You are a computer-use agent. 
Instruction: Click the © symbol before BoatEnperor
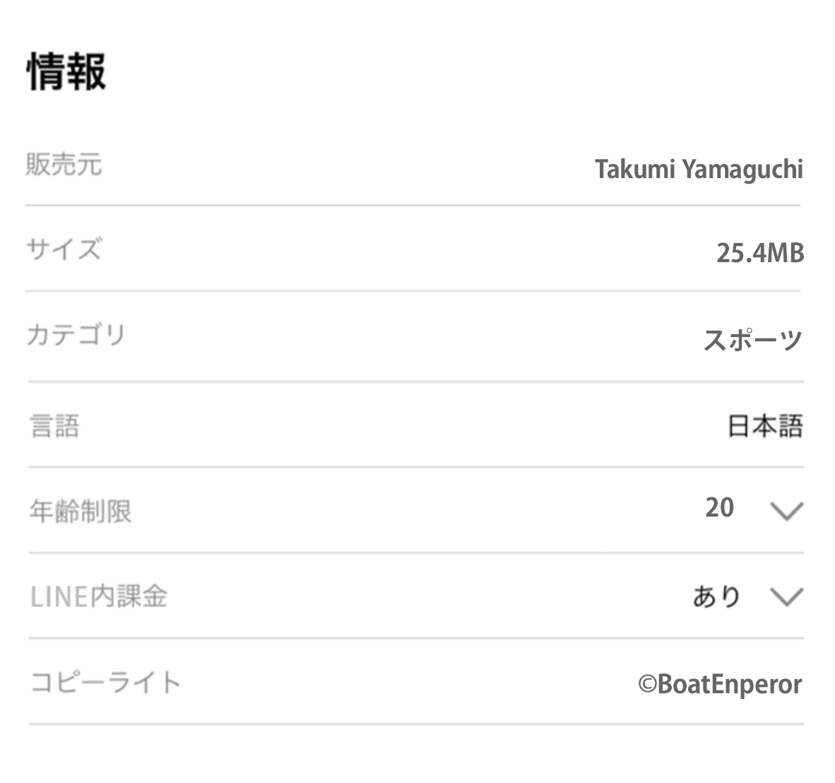[648, 684]
